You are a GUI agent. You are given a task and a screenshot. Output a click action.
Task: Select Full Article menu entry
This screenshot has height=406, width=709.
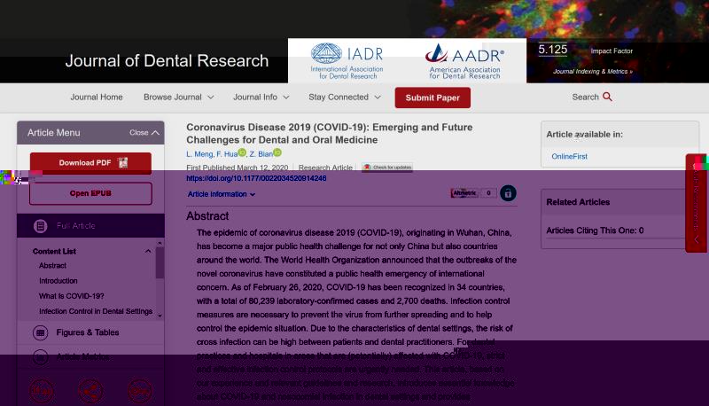[90, 226]
